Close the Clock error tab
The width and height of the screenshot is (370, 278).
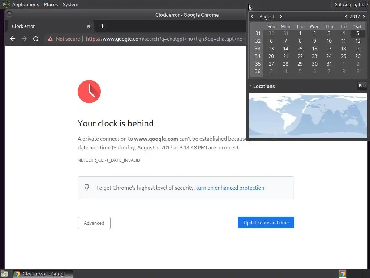coord(89,26)
